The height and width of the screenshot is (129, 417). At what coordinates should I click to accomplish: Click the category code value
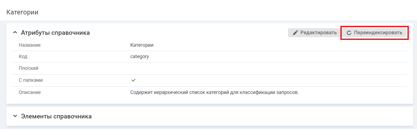pos(140,57)
